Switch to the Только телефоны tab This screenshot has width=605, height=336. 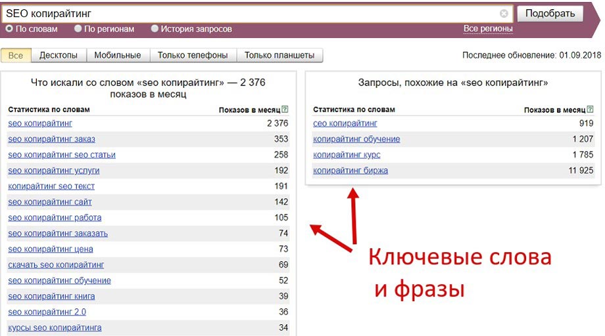click(193, 55)
